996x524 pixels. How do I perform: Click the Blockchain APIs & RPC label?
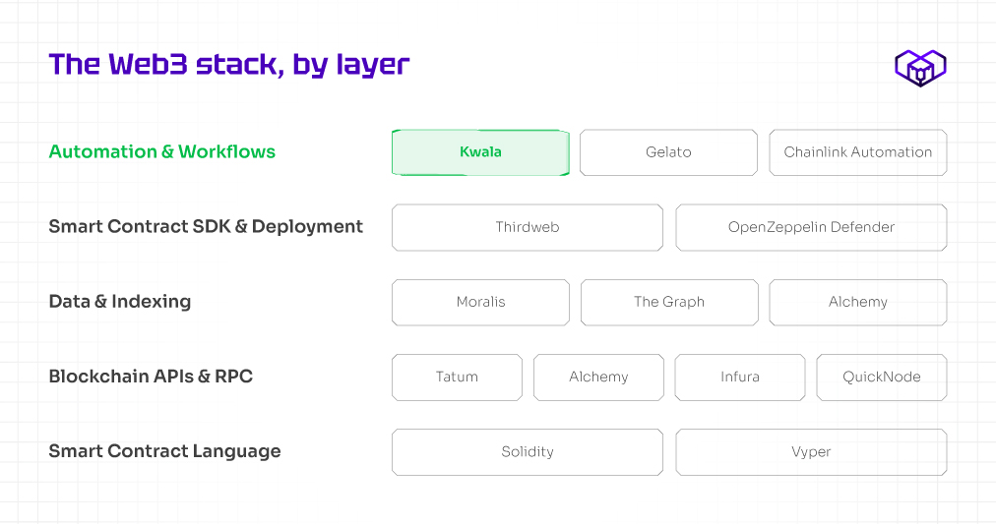[x=151, y=377]
